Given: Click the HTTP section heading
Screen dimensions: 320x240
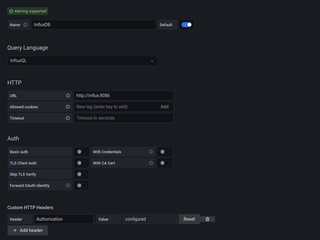Looking at the screenshot, I should 14,82.
